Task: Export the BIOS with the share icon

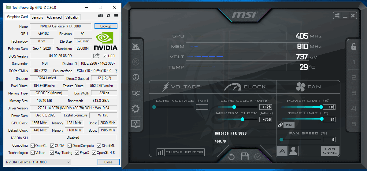Action: [x=96, y=56]
